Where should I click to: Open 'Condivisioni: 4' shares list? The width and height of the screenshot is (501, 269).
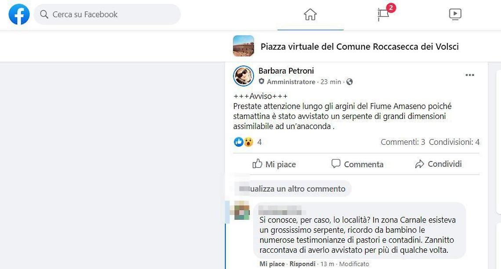click(x=454, y=142)
